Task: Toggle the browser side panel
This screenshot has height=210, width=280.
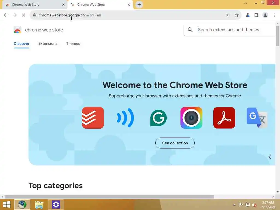Action: (x=256, y=15)
